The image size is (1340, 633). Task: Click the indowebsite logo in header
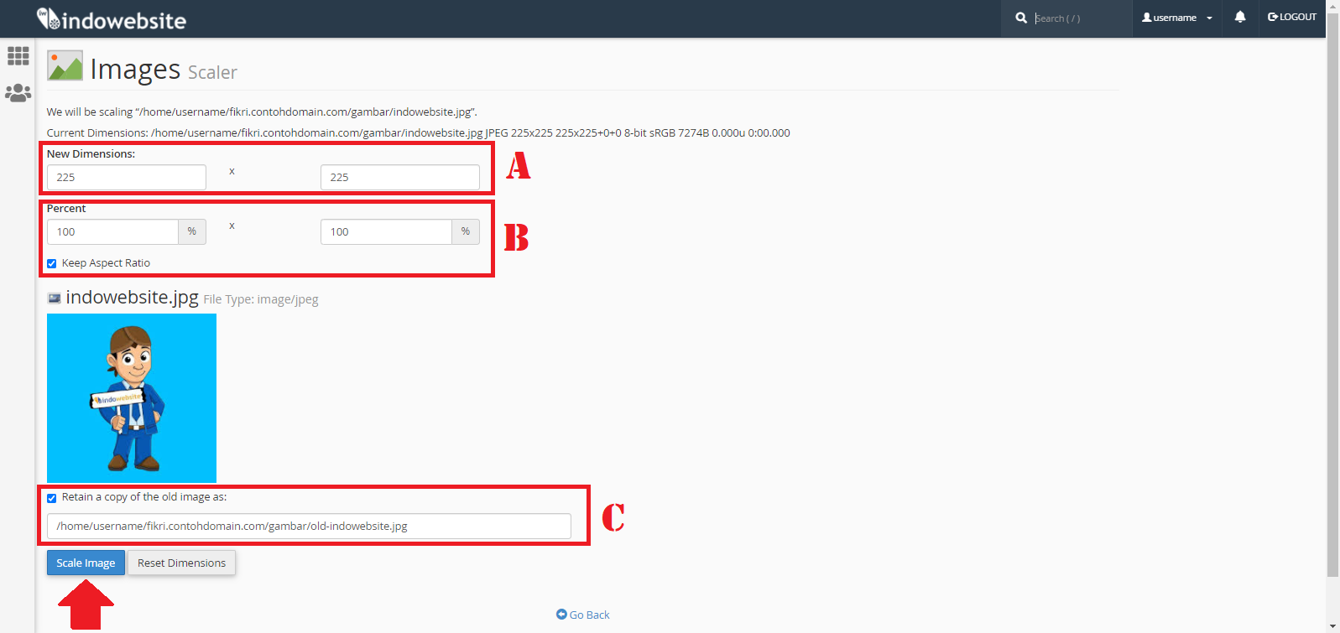click(112, 19)
